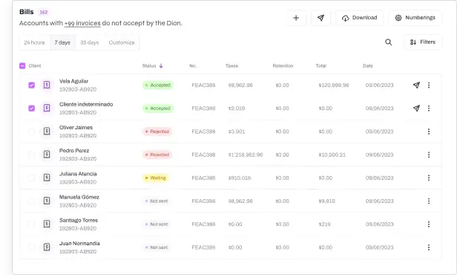Open the three-dot menu for Juan Normandia
The image size is (457, 275).
tap(429, 247)
